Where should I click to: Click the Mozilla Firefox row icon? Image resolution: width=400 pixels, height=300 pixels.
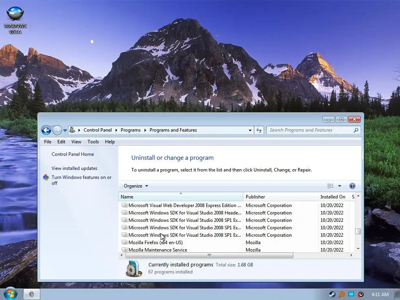click(x=125, y=242)
